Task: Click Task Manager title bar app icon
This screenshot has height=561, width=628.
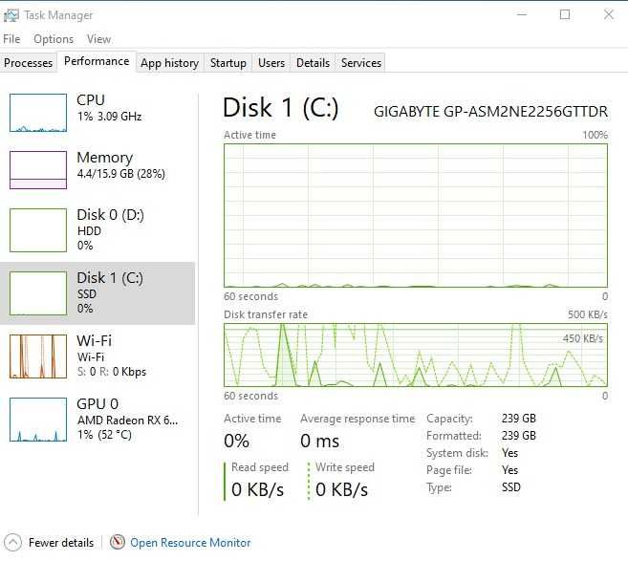Action: tap(11, 14)
